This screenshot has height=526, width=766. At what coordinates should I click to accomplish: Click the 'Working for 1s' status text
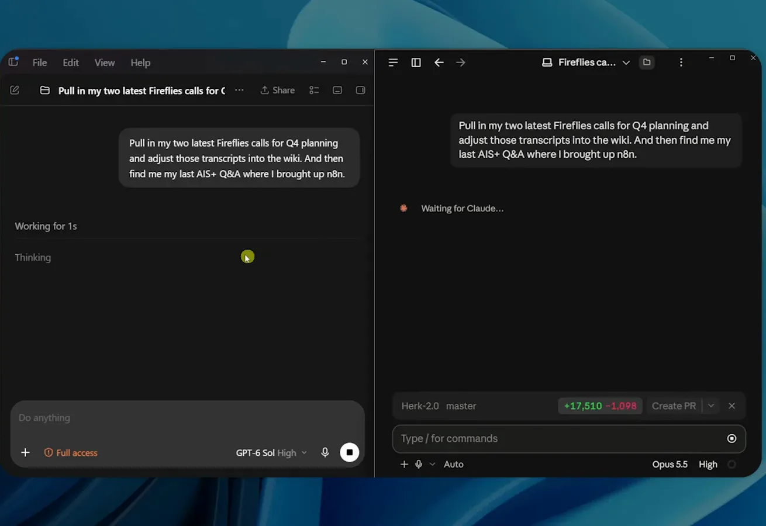coord(46,226)
